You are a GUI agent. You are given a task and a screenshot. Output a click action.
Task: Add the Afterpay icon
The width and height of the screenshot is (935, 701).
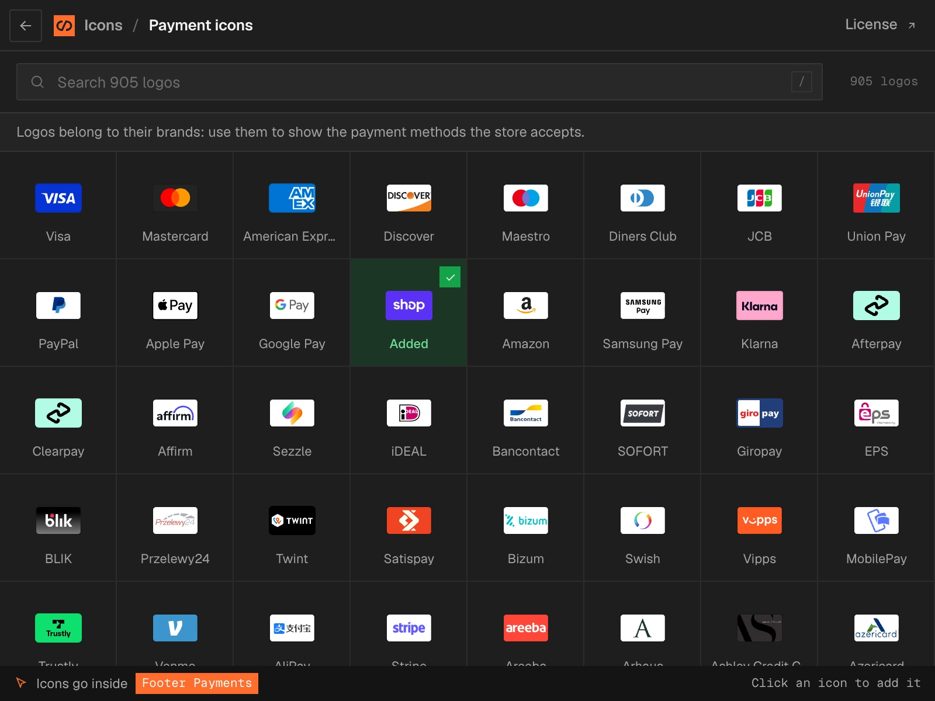877,313
